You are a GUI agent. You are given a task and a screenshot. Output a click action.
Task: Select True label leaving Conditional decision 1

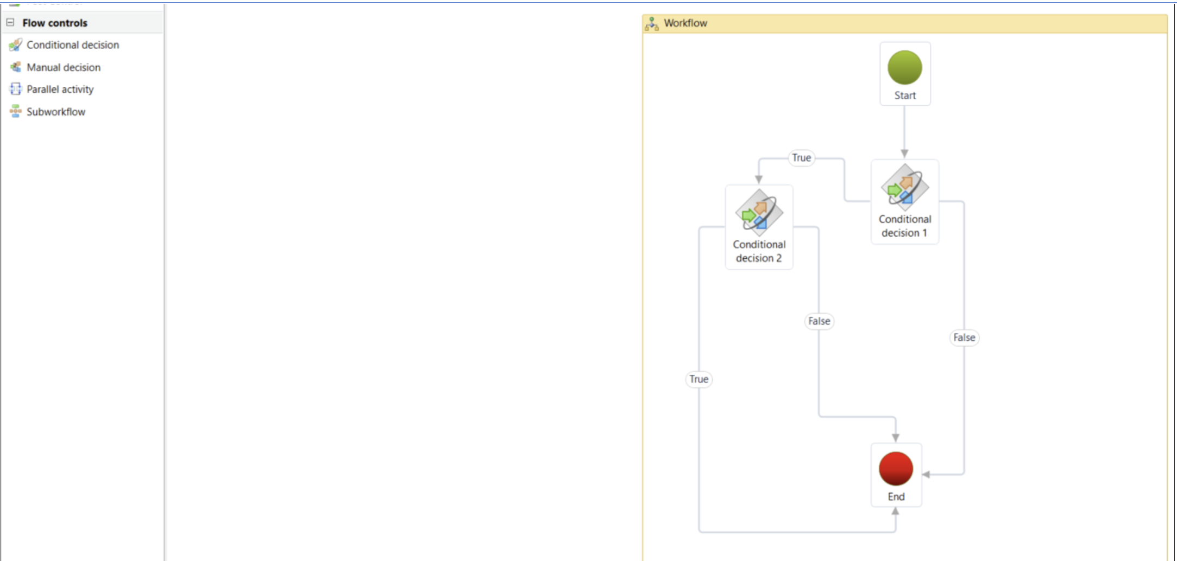click(801, 158)
